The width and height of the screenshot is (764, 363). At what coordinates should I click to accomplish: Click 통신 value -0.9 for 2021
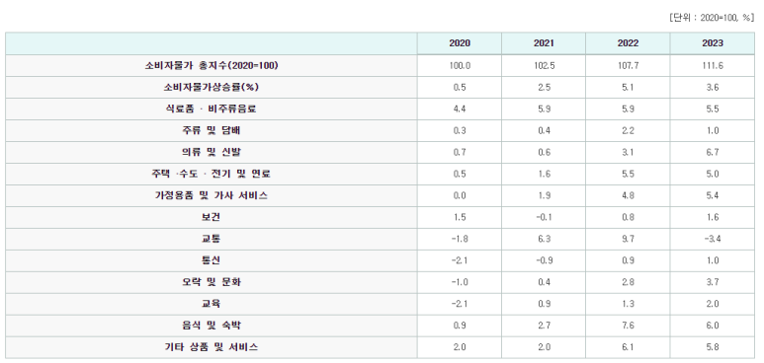544,260
